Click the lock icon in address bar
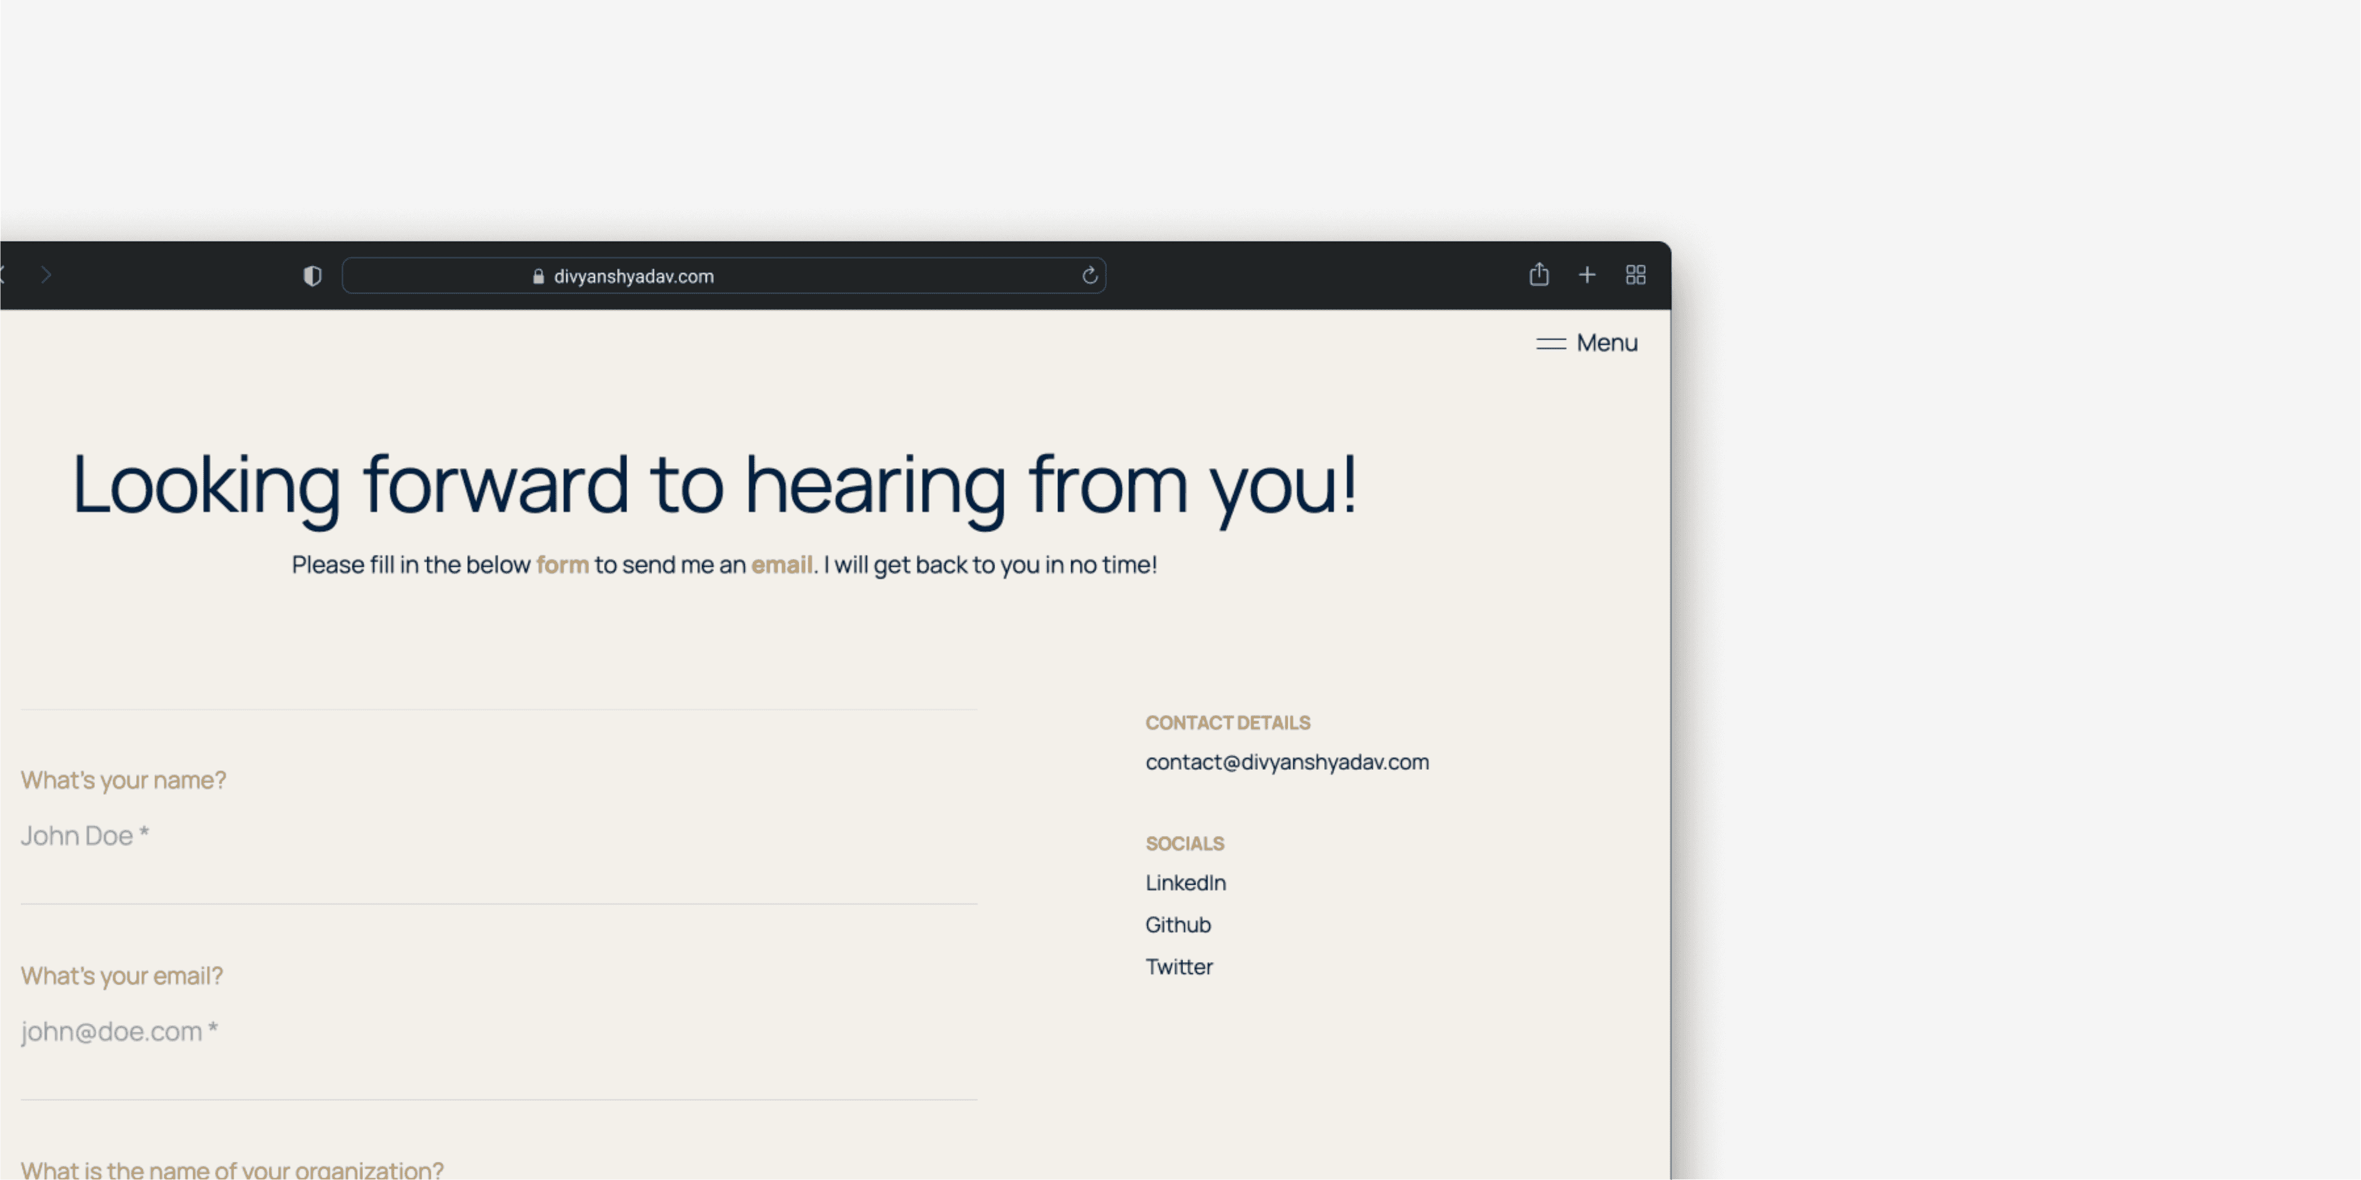 click(x=538, y=276)
